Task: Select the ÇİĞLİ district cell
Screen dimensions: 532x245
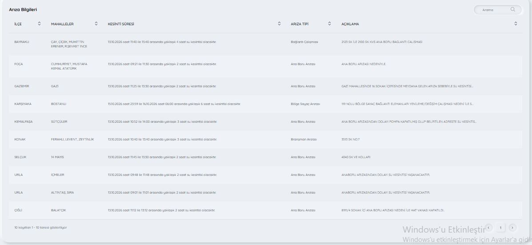Action: (x=18, y=210)
